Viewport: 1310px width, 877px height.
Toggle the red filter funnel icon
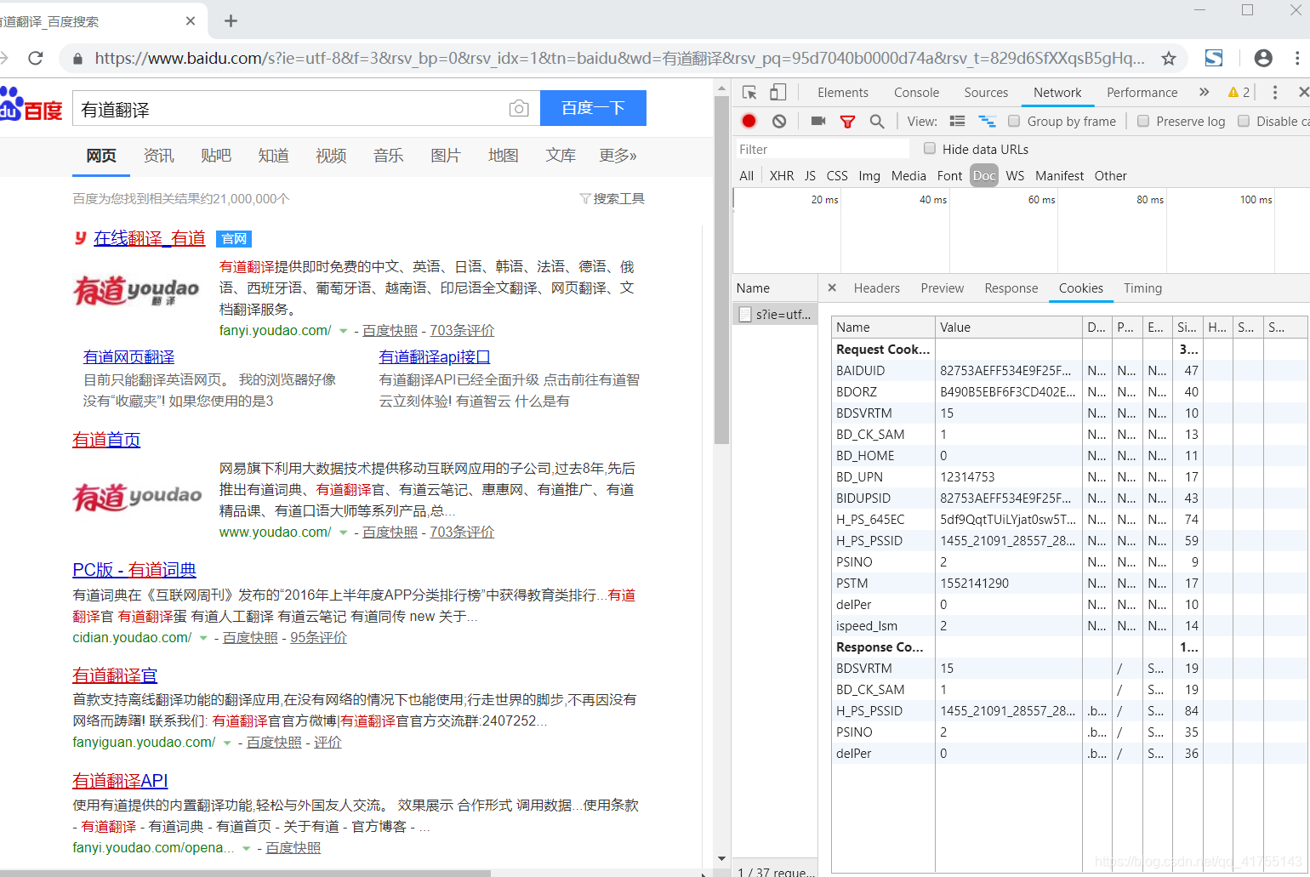847,122
